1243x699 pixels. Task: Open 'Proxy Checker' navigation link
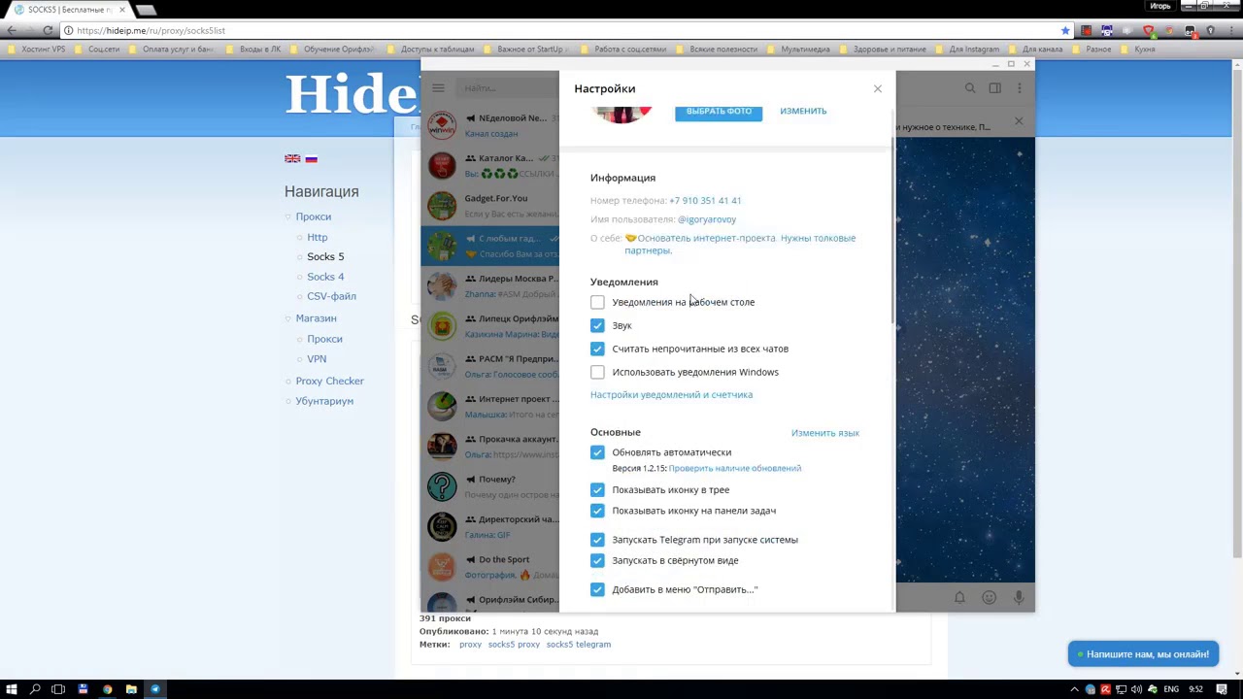coord(330,381)
